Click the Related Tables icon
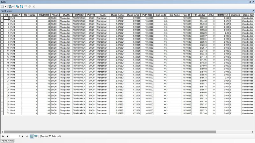 click(10, 6)
